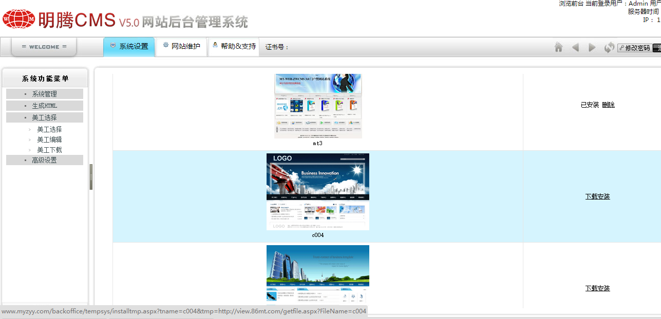
Task: Go forward with the right arrow icon
Action: [x=592, y=47]
